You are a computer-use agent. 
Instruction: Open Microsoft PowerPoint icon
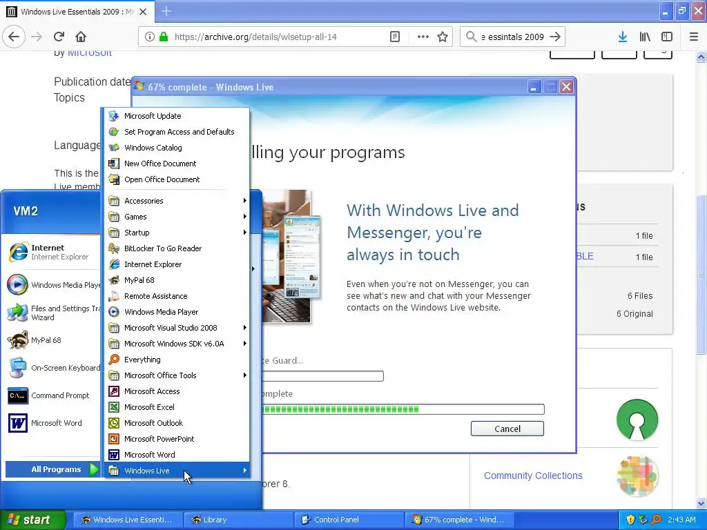(114, 438)
